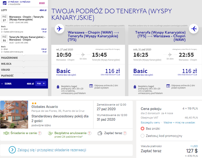
Task: Click the calendar icon beside the travel dates
Action: 5,3
